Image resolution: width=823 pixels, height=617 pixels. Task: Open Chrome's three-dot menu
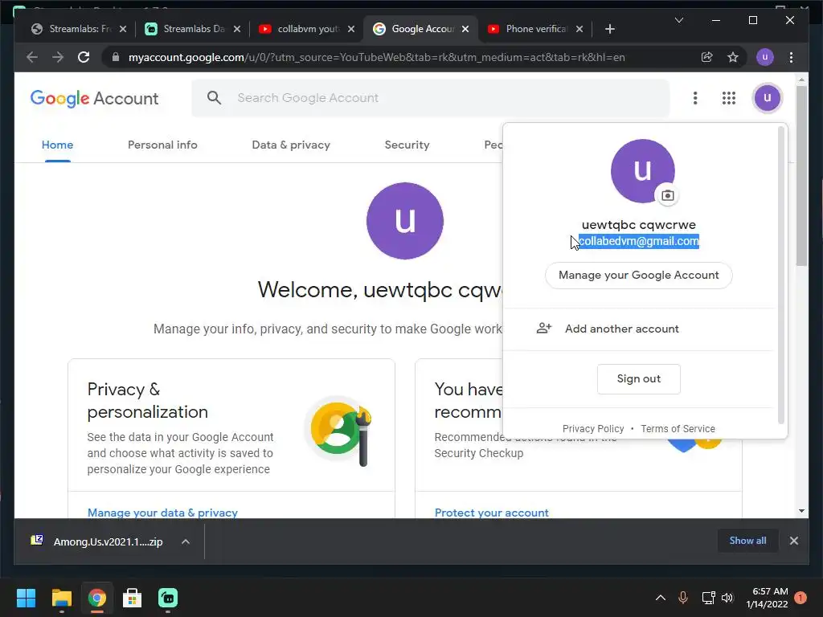coord(791,57)
